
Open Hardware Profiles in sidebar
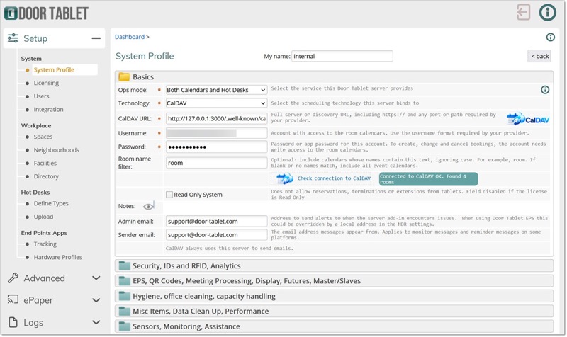click(x=58, y=257)
